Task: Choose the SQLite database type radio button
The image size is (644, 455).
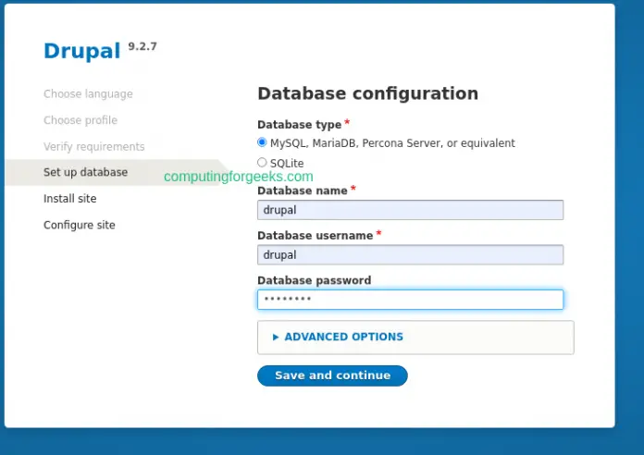Action: 263,163
